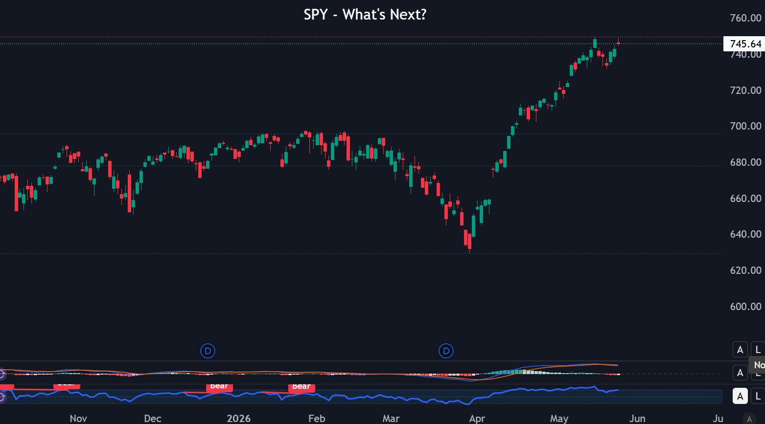Click the Jun label on the time axis

637,419
